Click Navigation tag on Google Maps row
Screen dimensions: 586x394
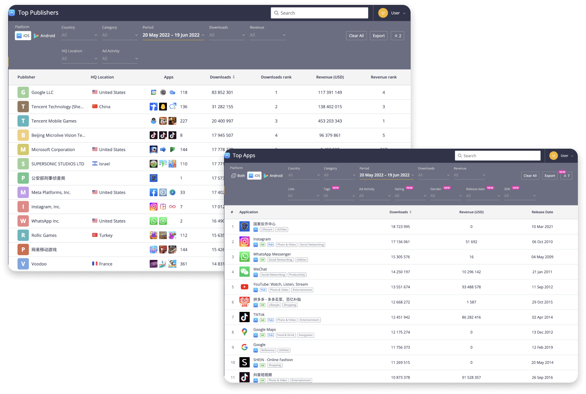pos(306,336)
